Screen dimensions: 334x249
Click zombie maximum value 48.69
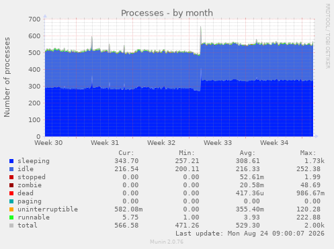(x=310, y=185)
